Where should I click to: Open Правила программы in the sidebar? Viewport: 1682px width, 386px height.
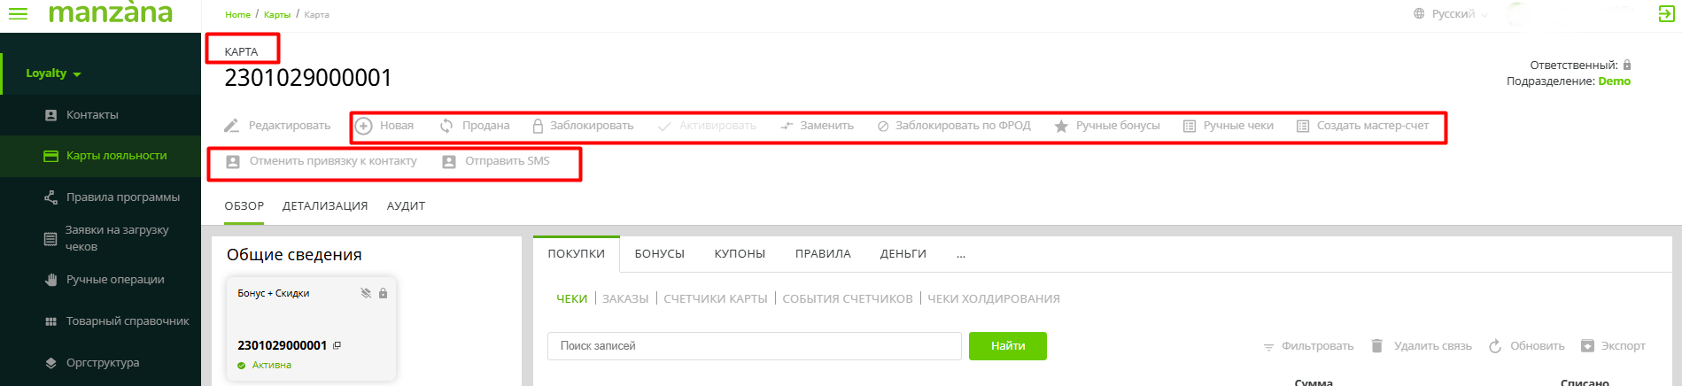[123, 197]
